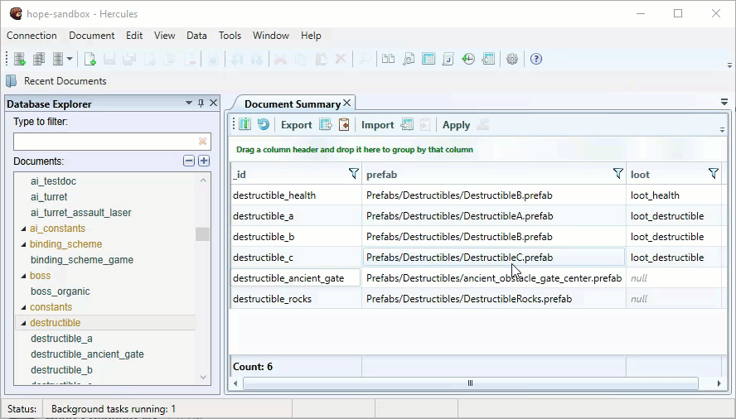The height and width of the screenshot is (419, 736).
Task: Click the horizontal scrollbar thumb in summary grid
Action: [x=470, y=383]
